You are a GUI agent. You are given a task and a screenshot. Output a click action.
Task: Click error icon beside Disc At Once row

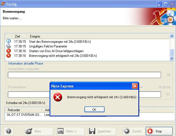pyautogui.click(x=9, y=51)
